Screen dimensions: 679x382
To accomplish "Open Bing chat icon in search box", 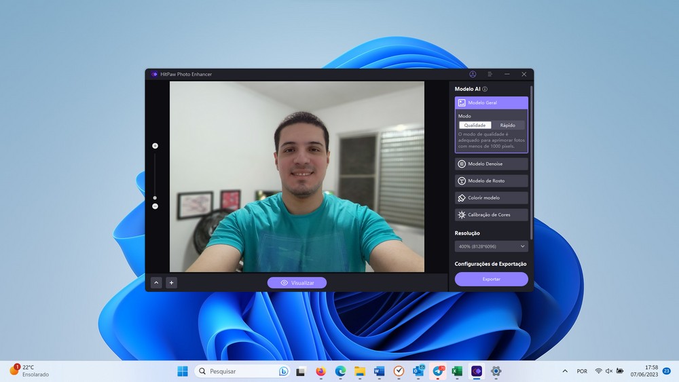I will tap(283, 371).
